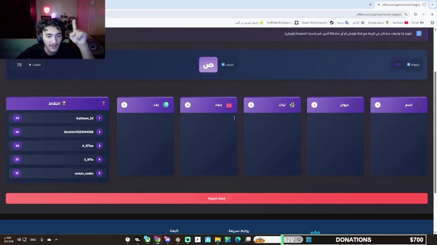This screenshot has width=437, height=245.
Task: Click the trophy icon beside النقاط
Action: click(64, 103)
